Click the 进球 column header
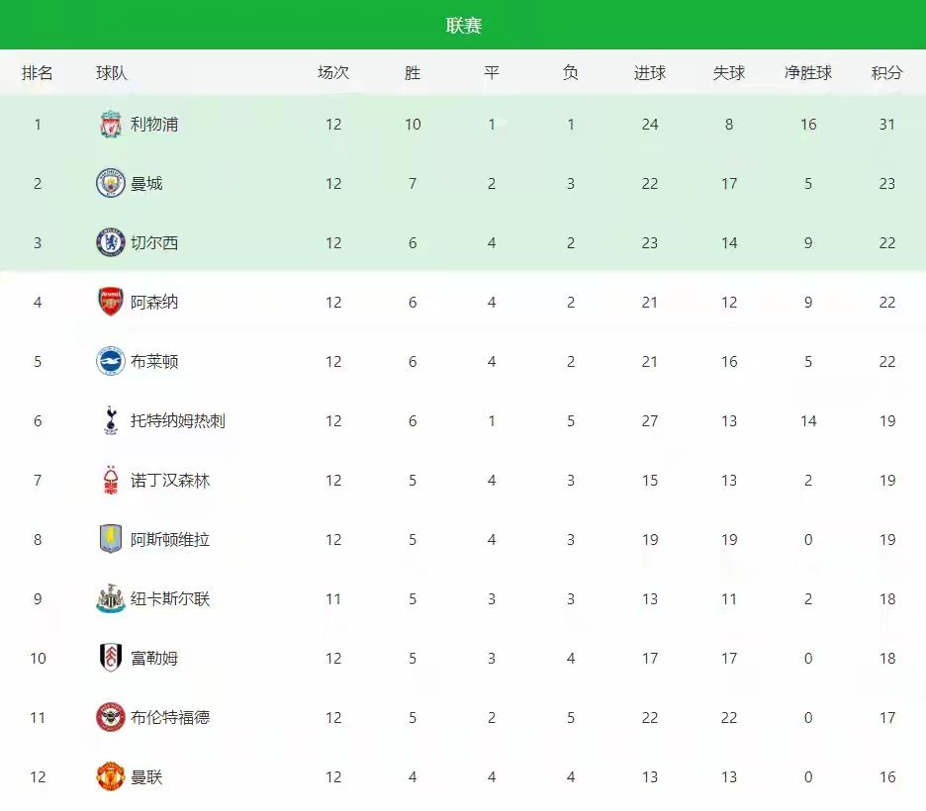 pos(649,73)
